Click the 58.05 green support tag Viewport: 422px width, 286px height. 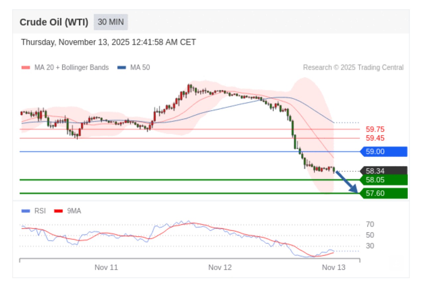(384, 180)
